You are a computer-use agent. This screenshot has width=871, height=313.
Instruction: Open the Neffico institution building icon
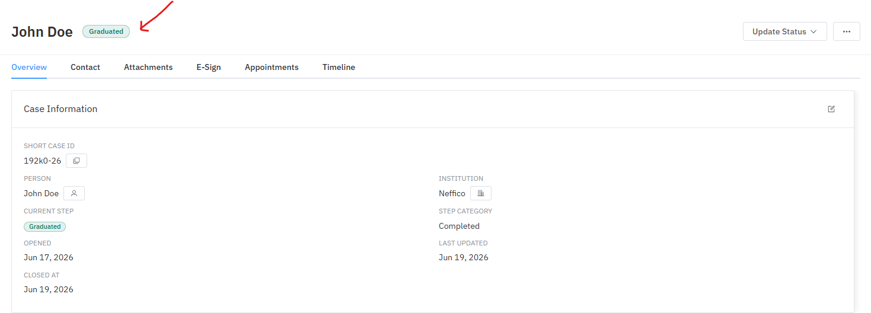tap(481, 193)
